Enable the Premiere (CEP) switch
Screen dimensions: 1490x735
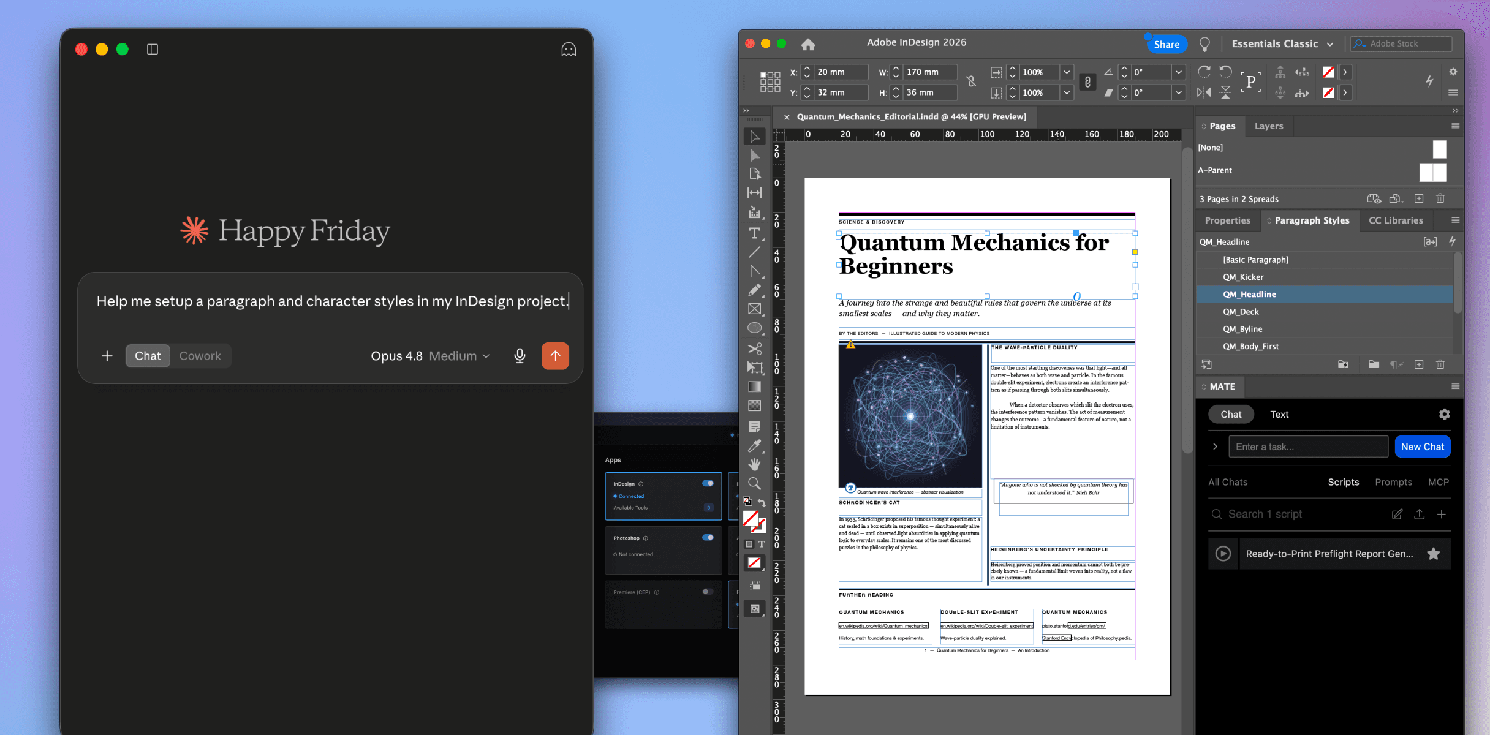click(x=708, y=592)
